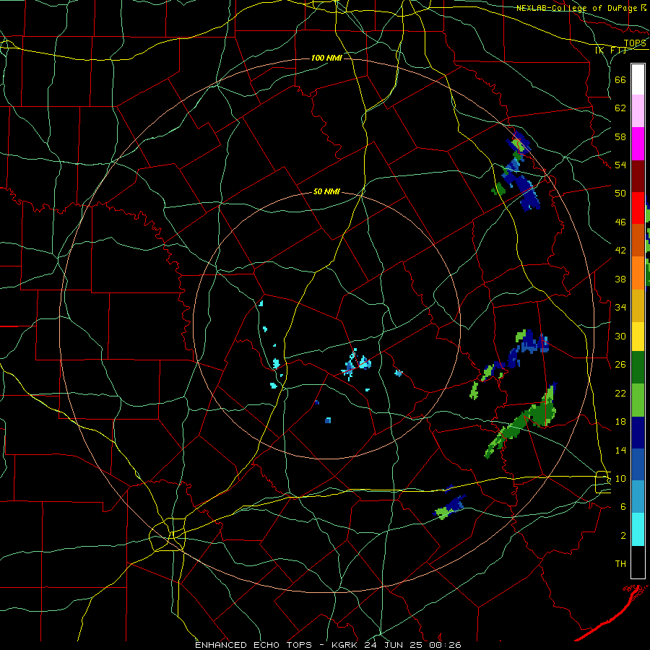Click the "30" legend value

click(x=620, y=336)
